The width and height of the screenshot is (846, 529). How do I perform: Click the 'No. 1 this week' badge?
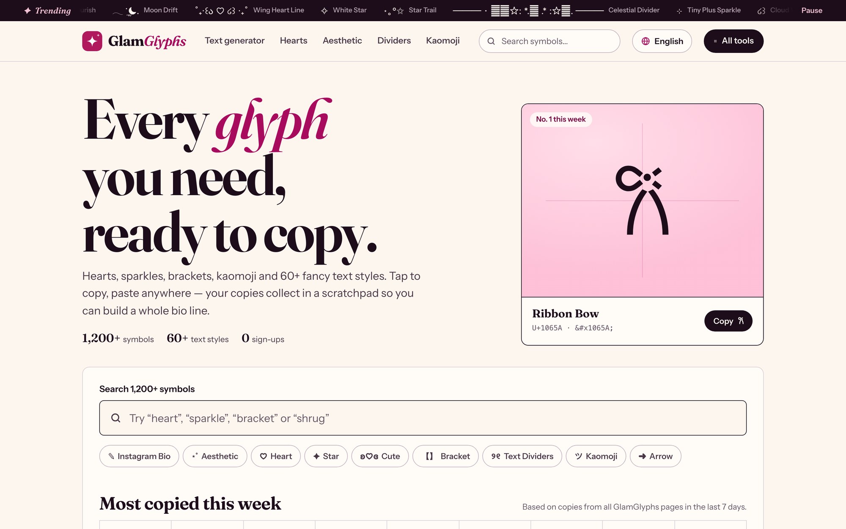(561, 119)
